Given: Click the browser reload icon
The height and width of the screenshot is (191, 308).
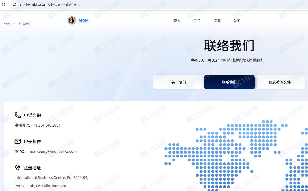Looking at the screenshot, I should [x=3, y=4].
